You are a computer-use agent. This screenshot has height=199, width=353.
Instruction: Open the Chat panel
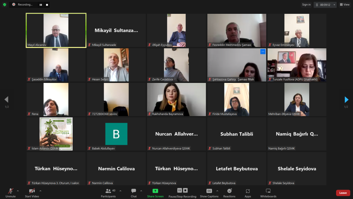pos(134,193)
